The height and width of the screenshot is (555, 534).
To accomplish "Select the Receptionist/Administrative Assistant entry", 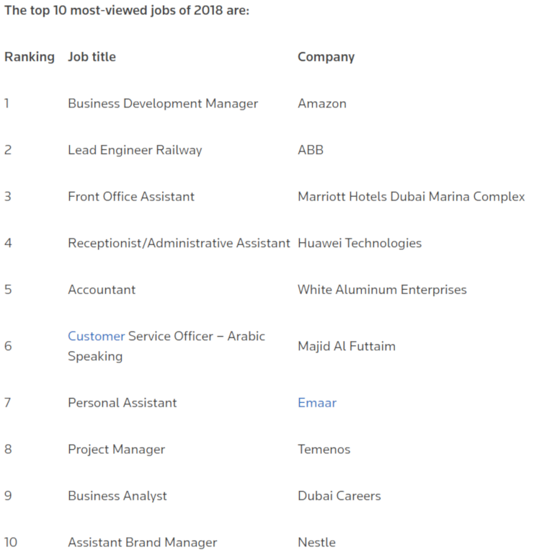I will [179, 243].
